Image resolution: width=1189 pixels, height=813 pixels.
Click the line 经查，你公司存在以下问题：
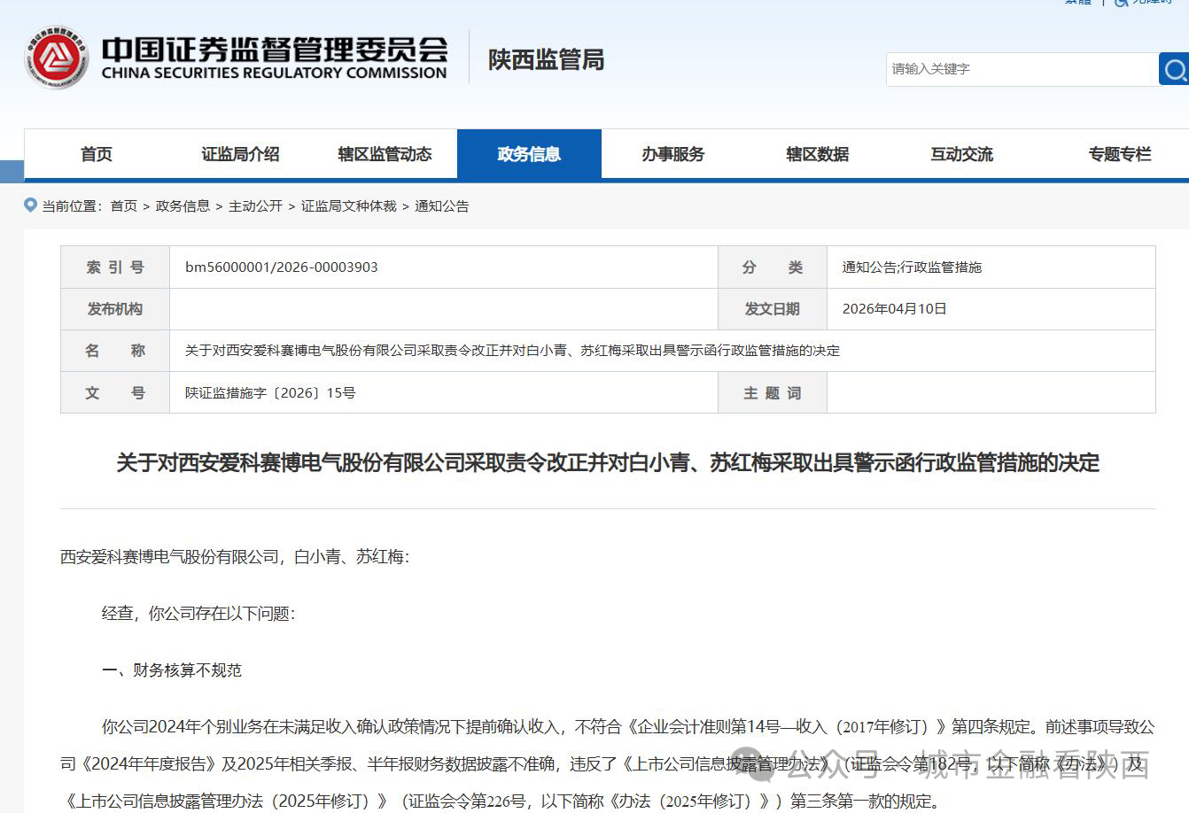198,614
